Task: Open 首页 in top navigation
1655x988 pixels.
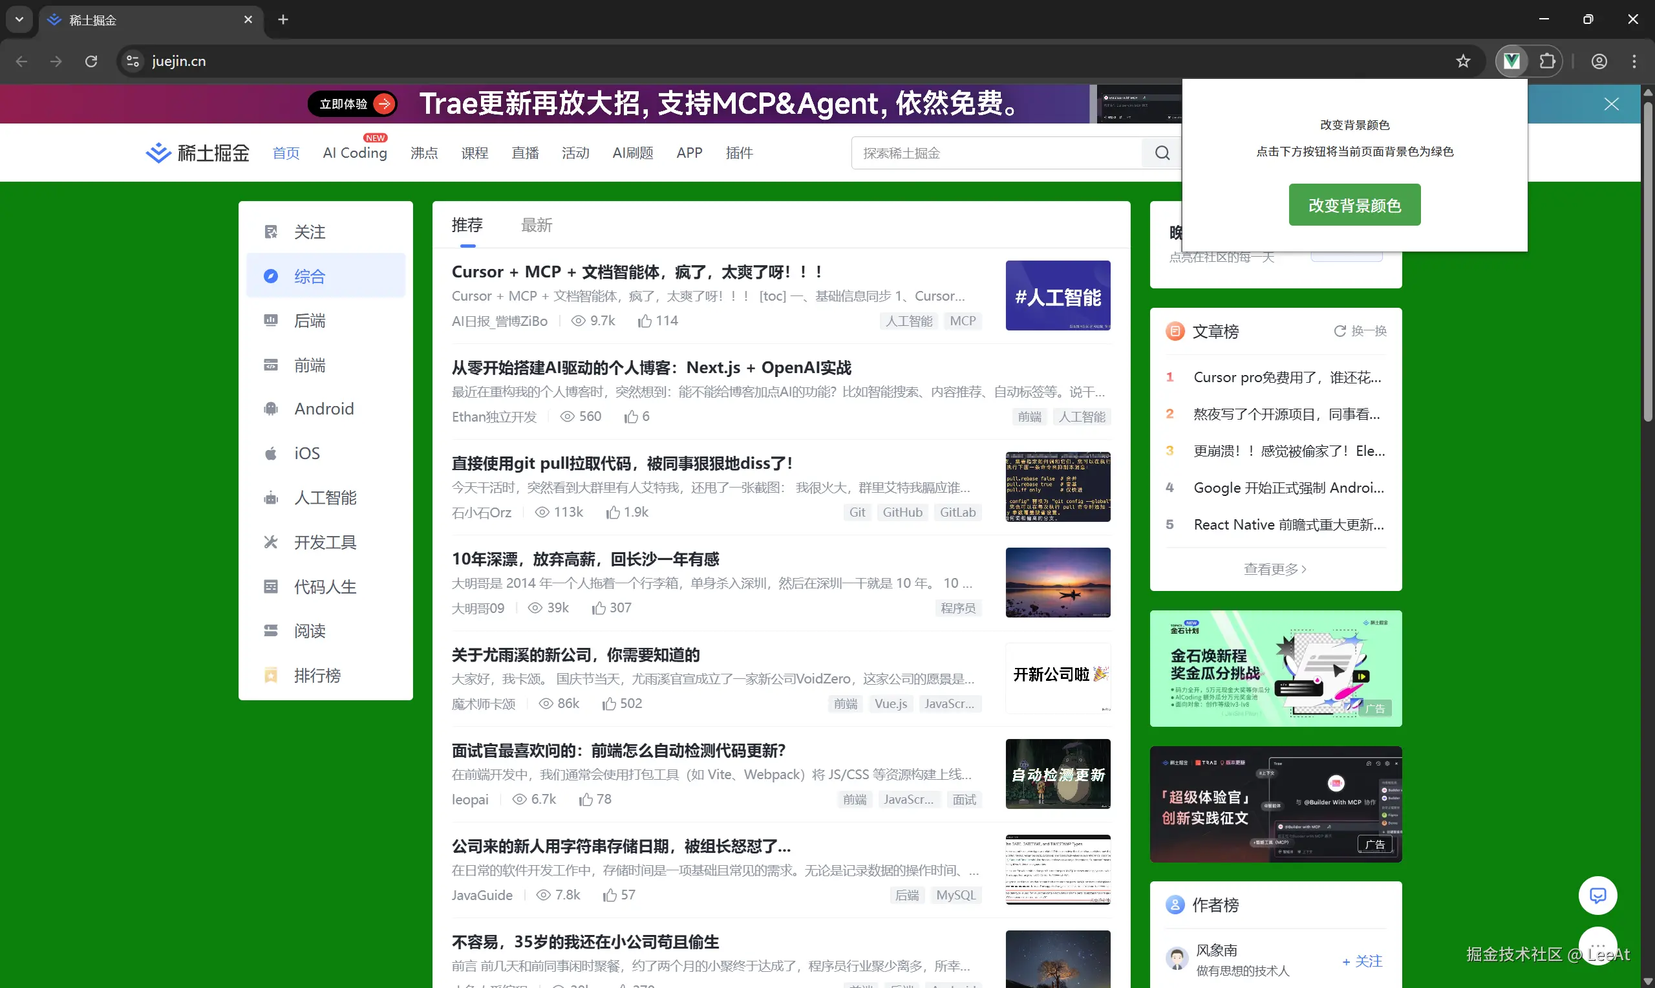Action: coord(286,153)
